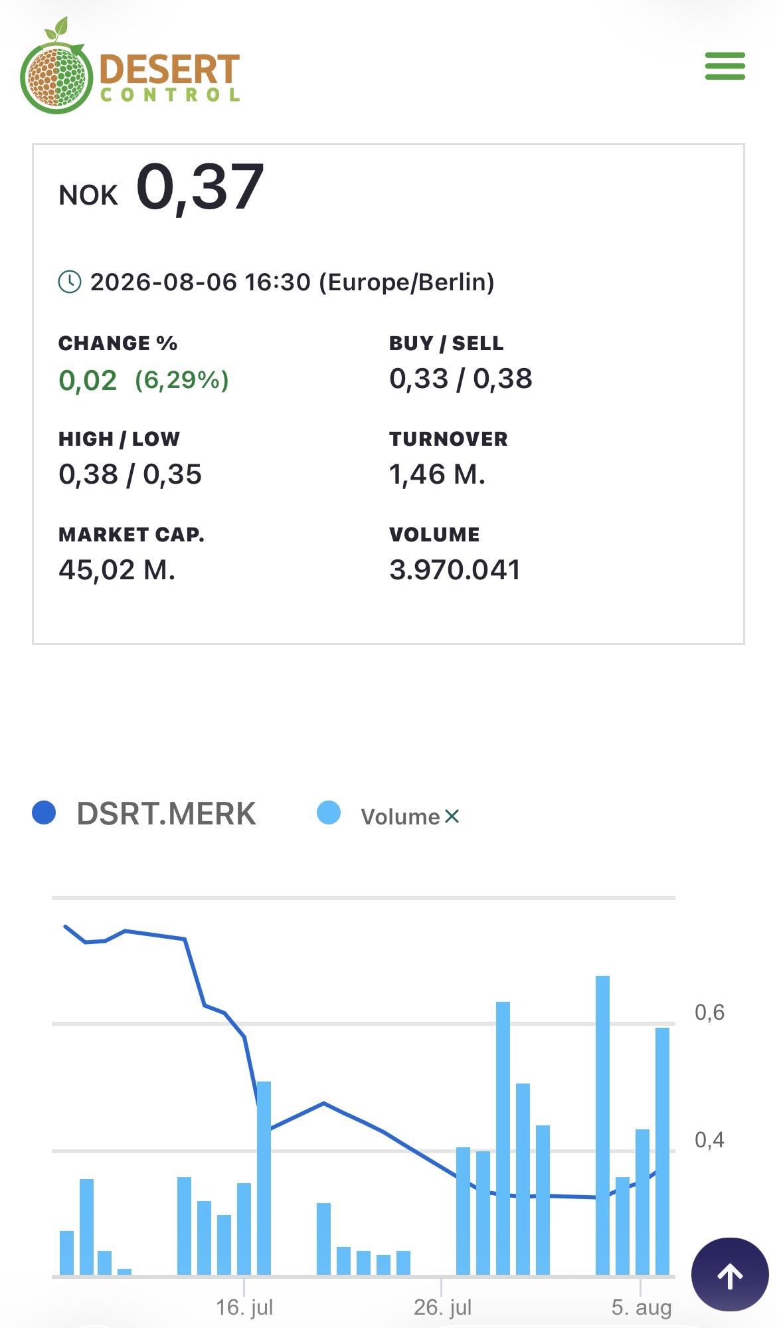Click the 45,02 M. market cap value
This screenshot has height=1328, width=777.
click(x=117, y=570)
